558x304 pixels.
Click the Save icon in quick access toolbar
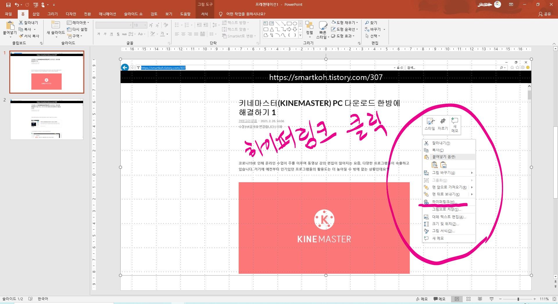click(8, 5)
